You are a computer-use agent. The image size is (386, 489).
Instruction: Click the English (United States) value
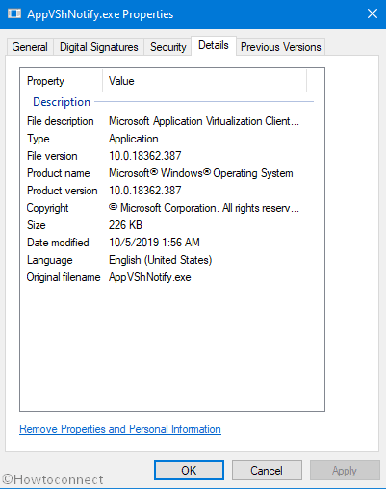161,260
